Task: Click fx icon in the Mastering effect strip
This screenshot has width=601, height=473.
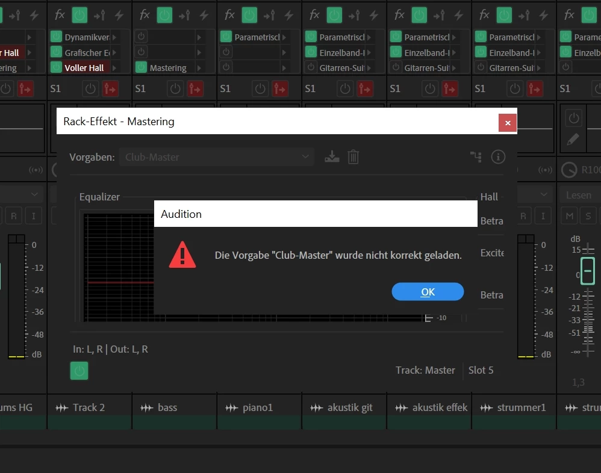Action: 145,15
